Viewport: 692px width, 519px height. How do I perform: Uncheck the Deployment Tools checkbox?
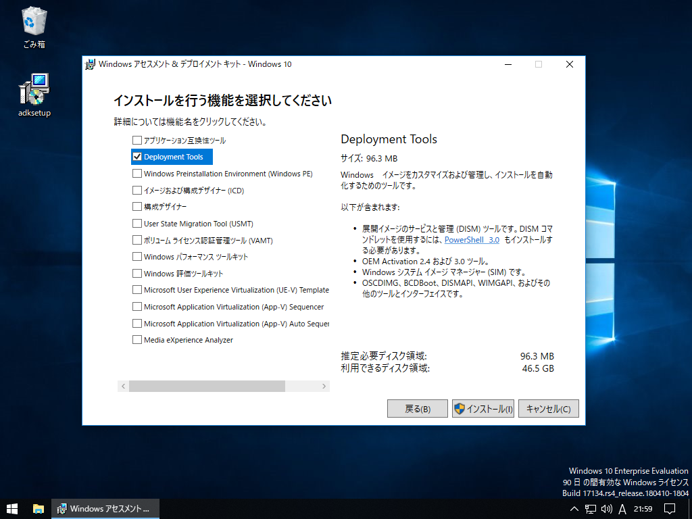click(x=137, y=157)
